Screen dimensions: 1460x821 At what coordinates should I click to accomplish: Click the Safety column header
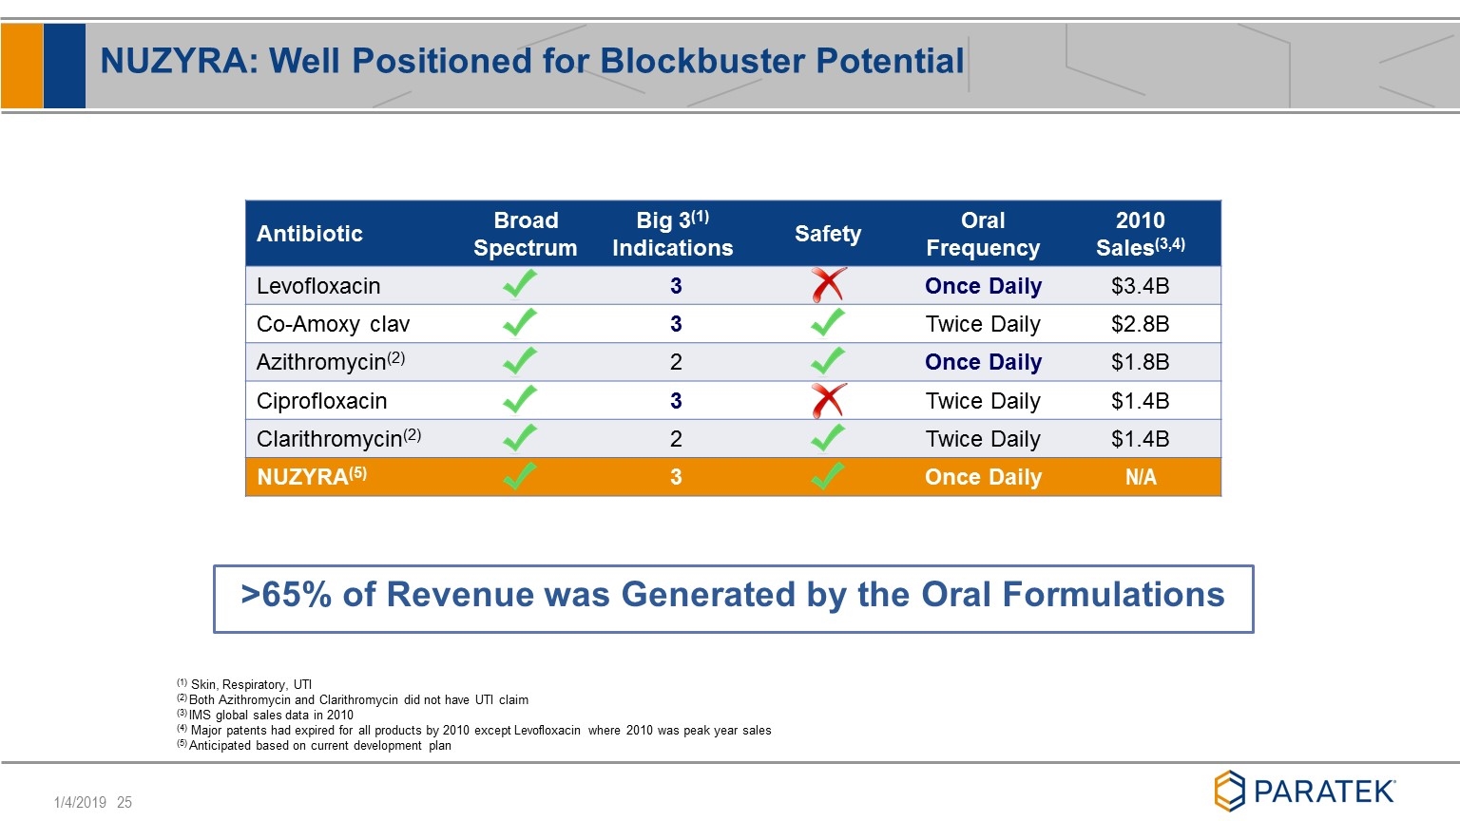click(828, 234)
